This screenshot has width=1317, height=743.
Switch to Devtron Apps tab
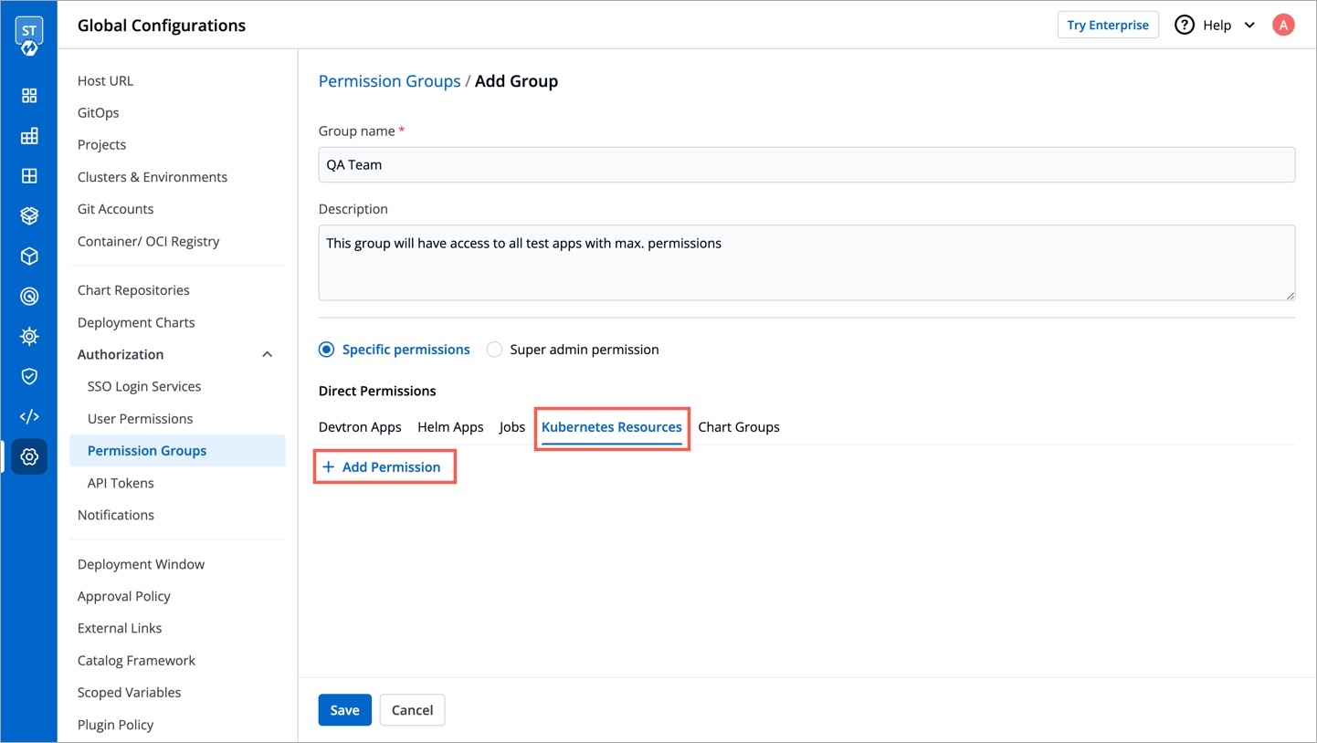pos(360,427)
